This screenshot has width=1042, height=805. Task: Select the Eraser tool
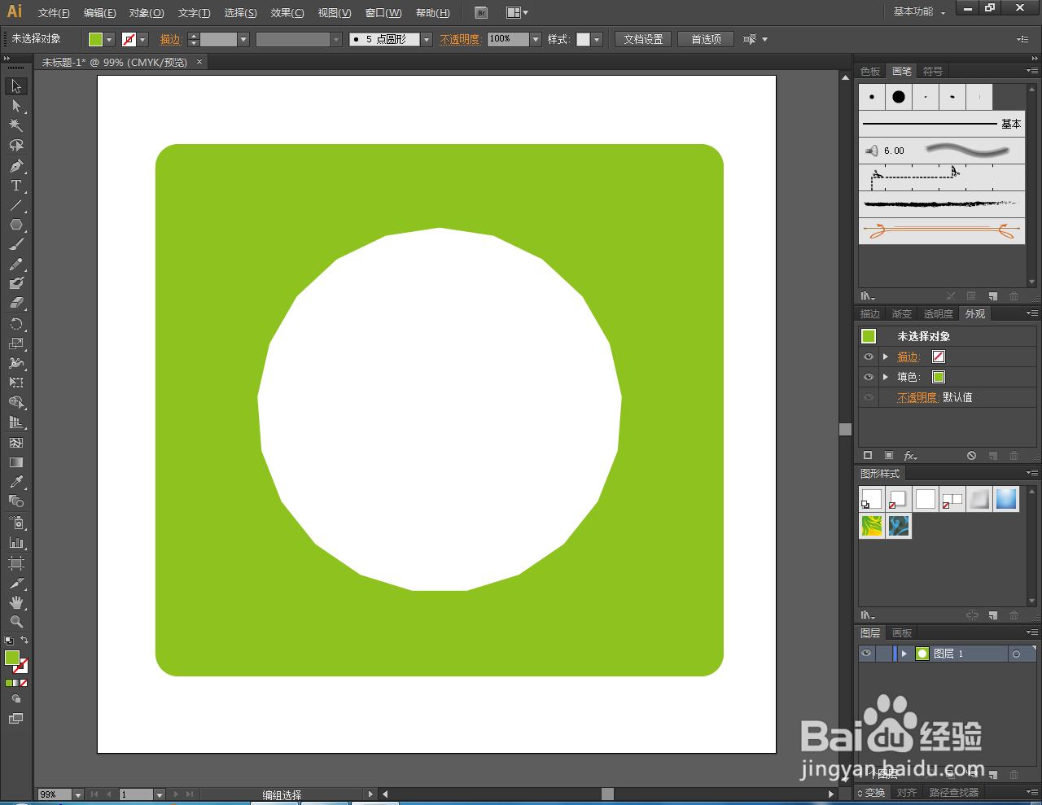pos(16,303)
